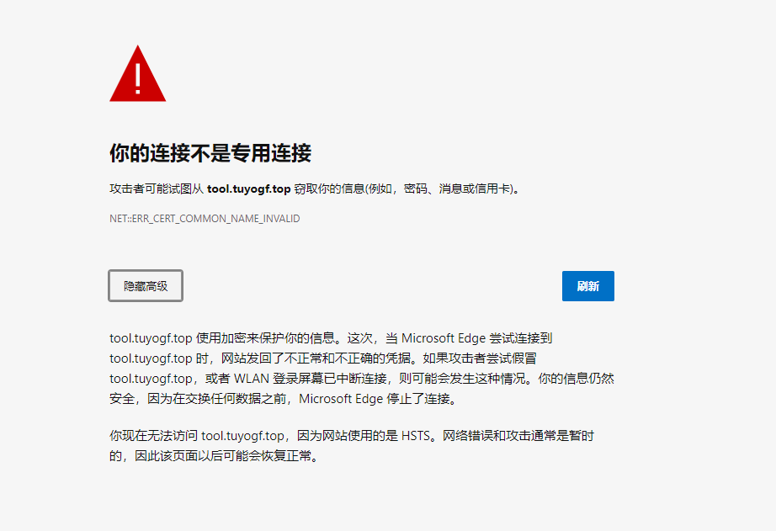Click tool.tuyogf.top 时 in second advanced line

pos(157,358)
